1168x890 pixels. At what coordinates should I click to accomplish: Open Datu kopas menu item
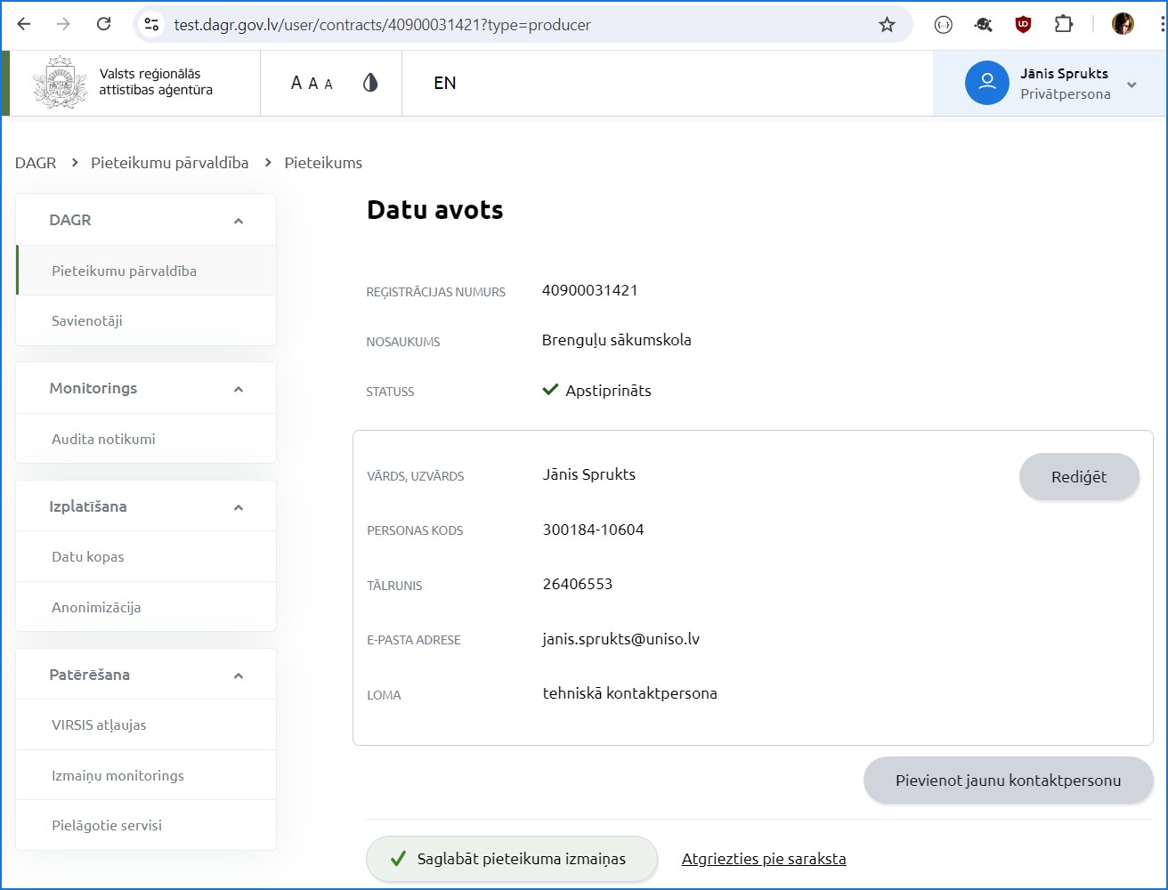[146, 556]
